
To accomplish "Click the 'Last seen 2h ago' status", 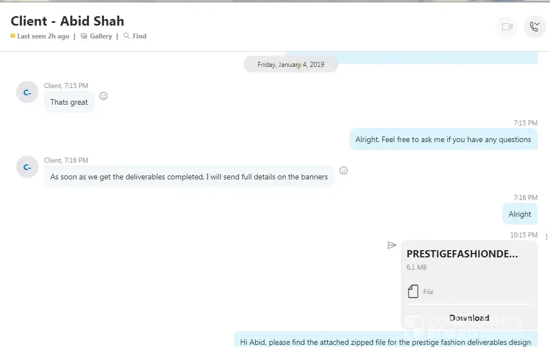I will pyautogui.click(x=43, y=36).
